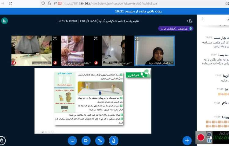Start recording with the red circle button
Screen dimensions: 229x146
pyautogui.click(x=201, y=137)
